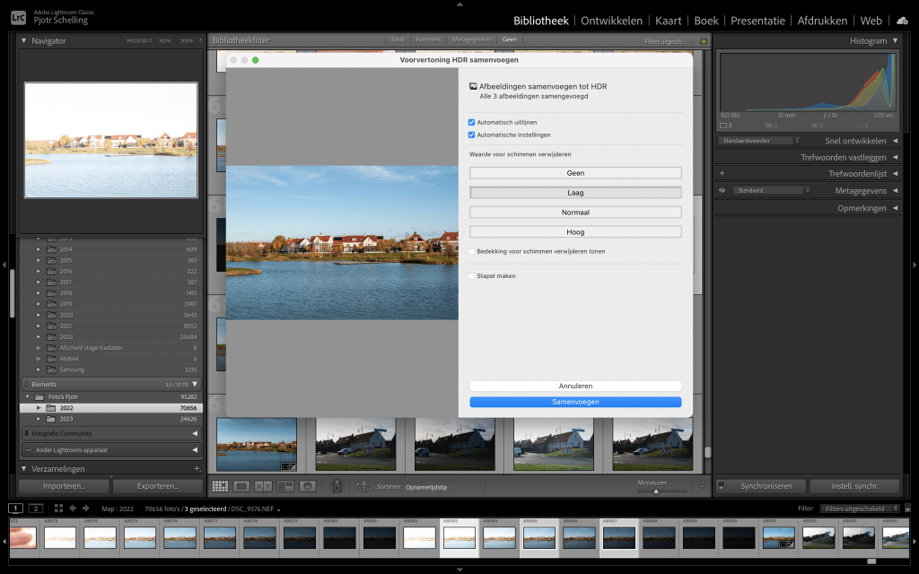Open the Metagegevens Standaard dropdown
Screen dimensions: 919x574
(772, 190)
